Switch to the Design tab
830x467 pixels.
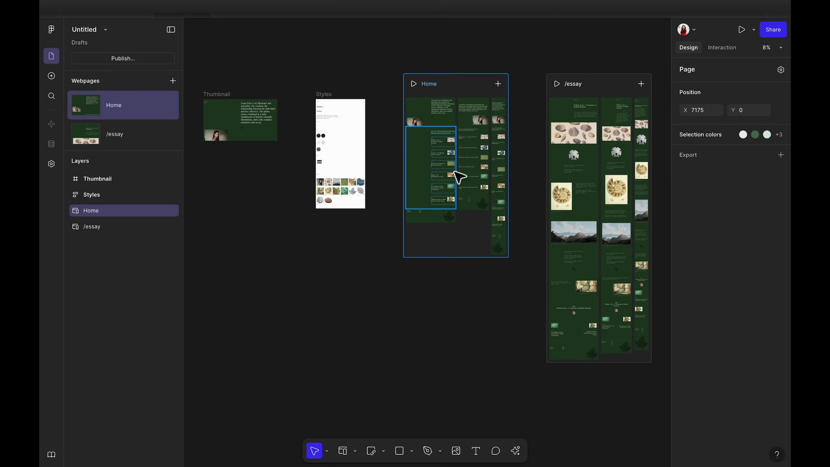[x=688, y=47]
